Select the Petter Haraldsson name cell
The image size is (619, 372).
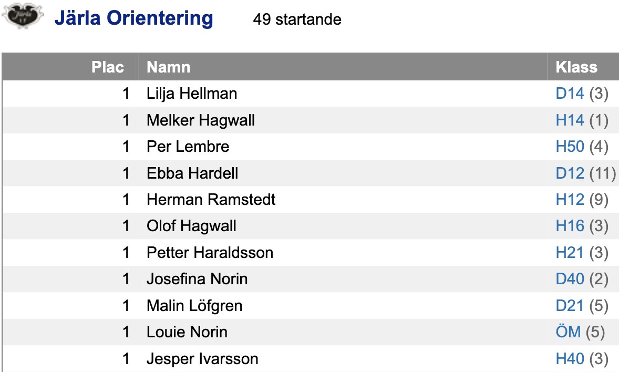pos(210,252)
